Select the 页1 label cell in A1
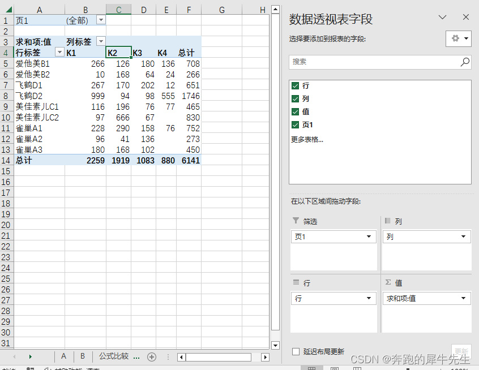This screenshot has width=479, height=370. (x=40, y=20)
